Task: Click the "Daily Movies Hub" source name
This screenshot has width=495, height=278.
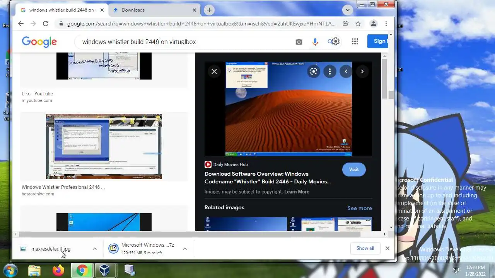Action: pyautogui.click(x=230, y=164)
